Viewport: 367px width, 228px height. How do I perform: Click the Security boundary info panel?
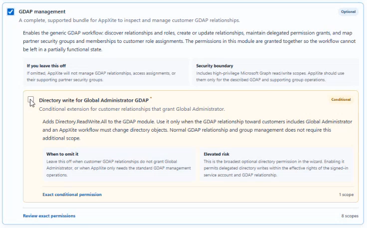tap(275, 72)
